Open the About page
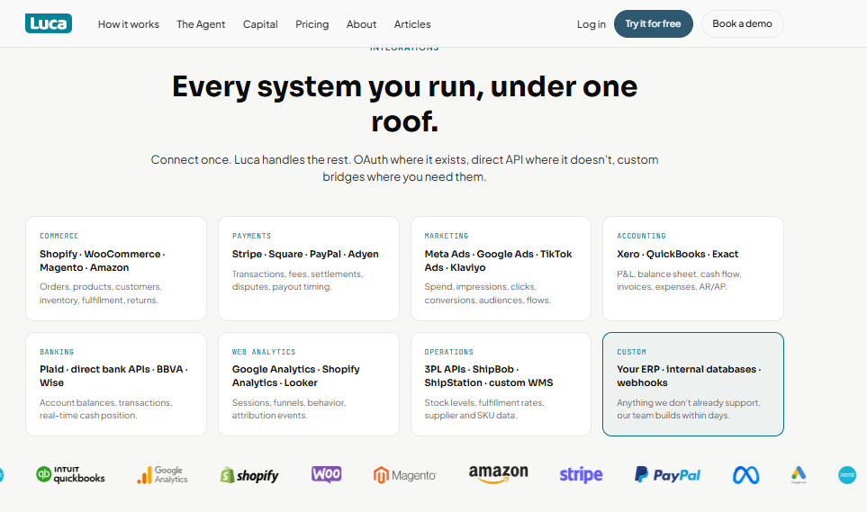 point(362,24)
